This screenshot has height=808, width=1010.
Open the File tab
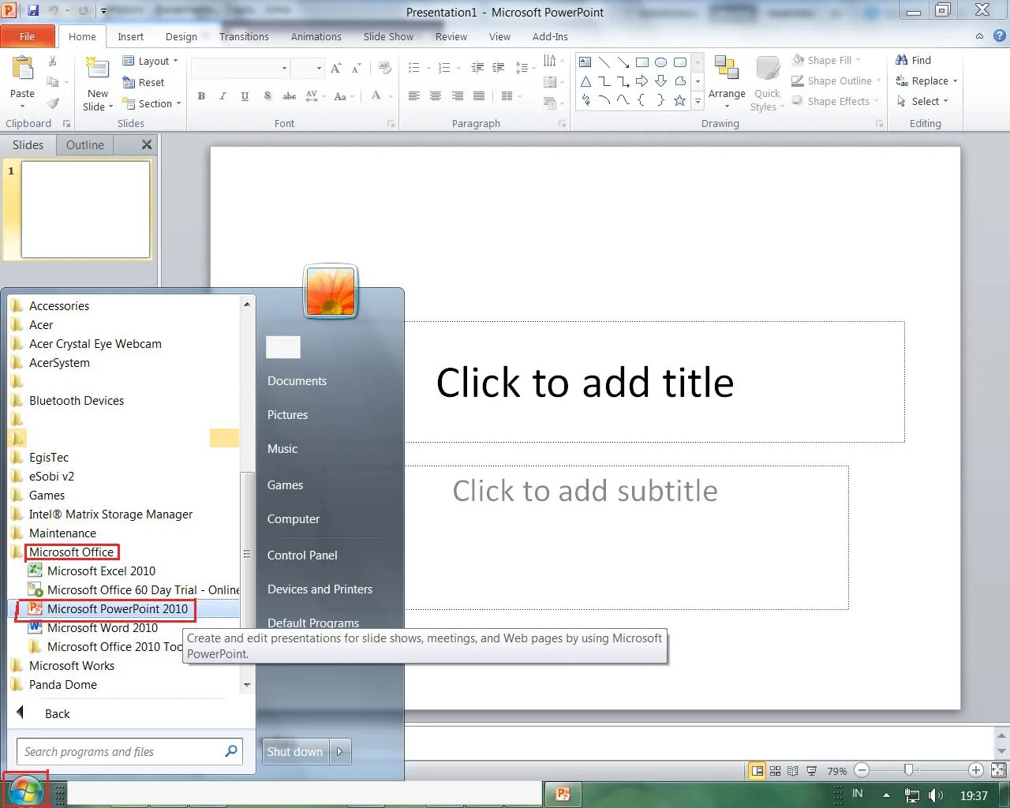coord(28,36)
